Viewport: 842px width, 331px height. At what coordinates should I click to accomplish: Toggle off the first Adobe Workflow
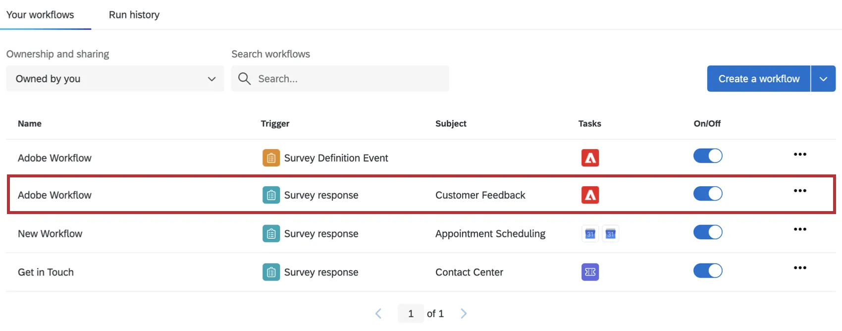point(708,156)
